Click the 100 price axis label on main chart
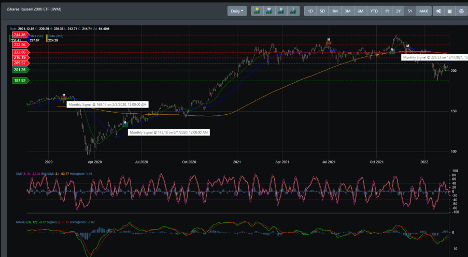The height and width of the screenshot is (257, 468). pyautogui.click(x=453, y=152)
